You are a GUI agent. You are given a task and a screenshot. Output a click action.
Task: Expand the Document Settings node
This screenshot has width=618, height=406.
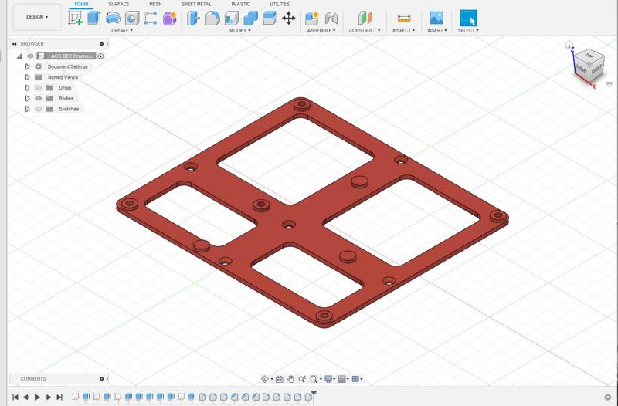tap(28, 67)
